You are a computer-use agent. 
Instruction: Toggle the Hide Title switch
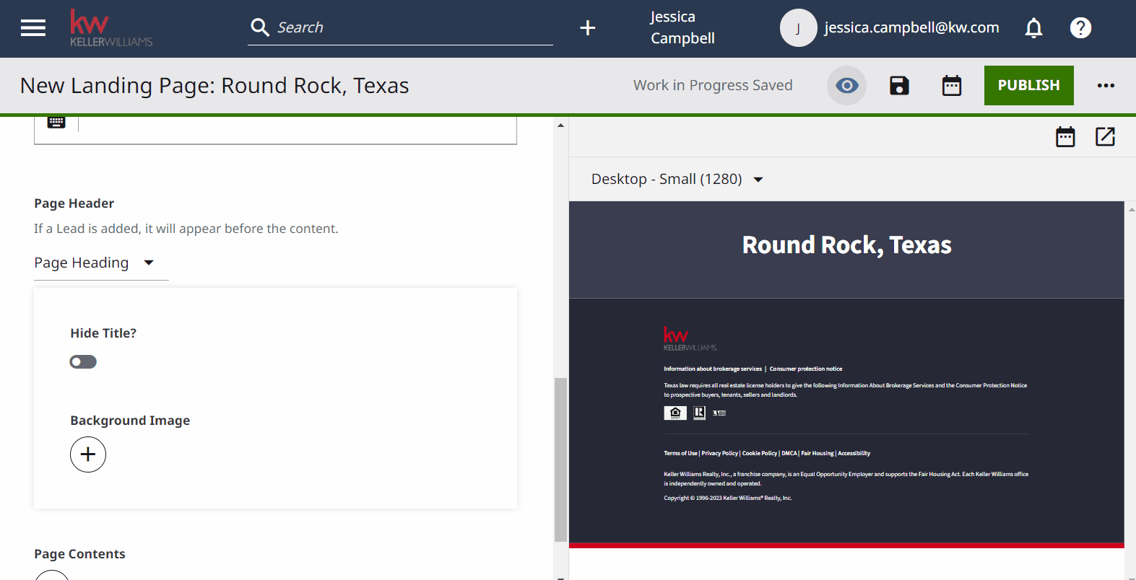pos(83,362)
